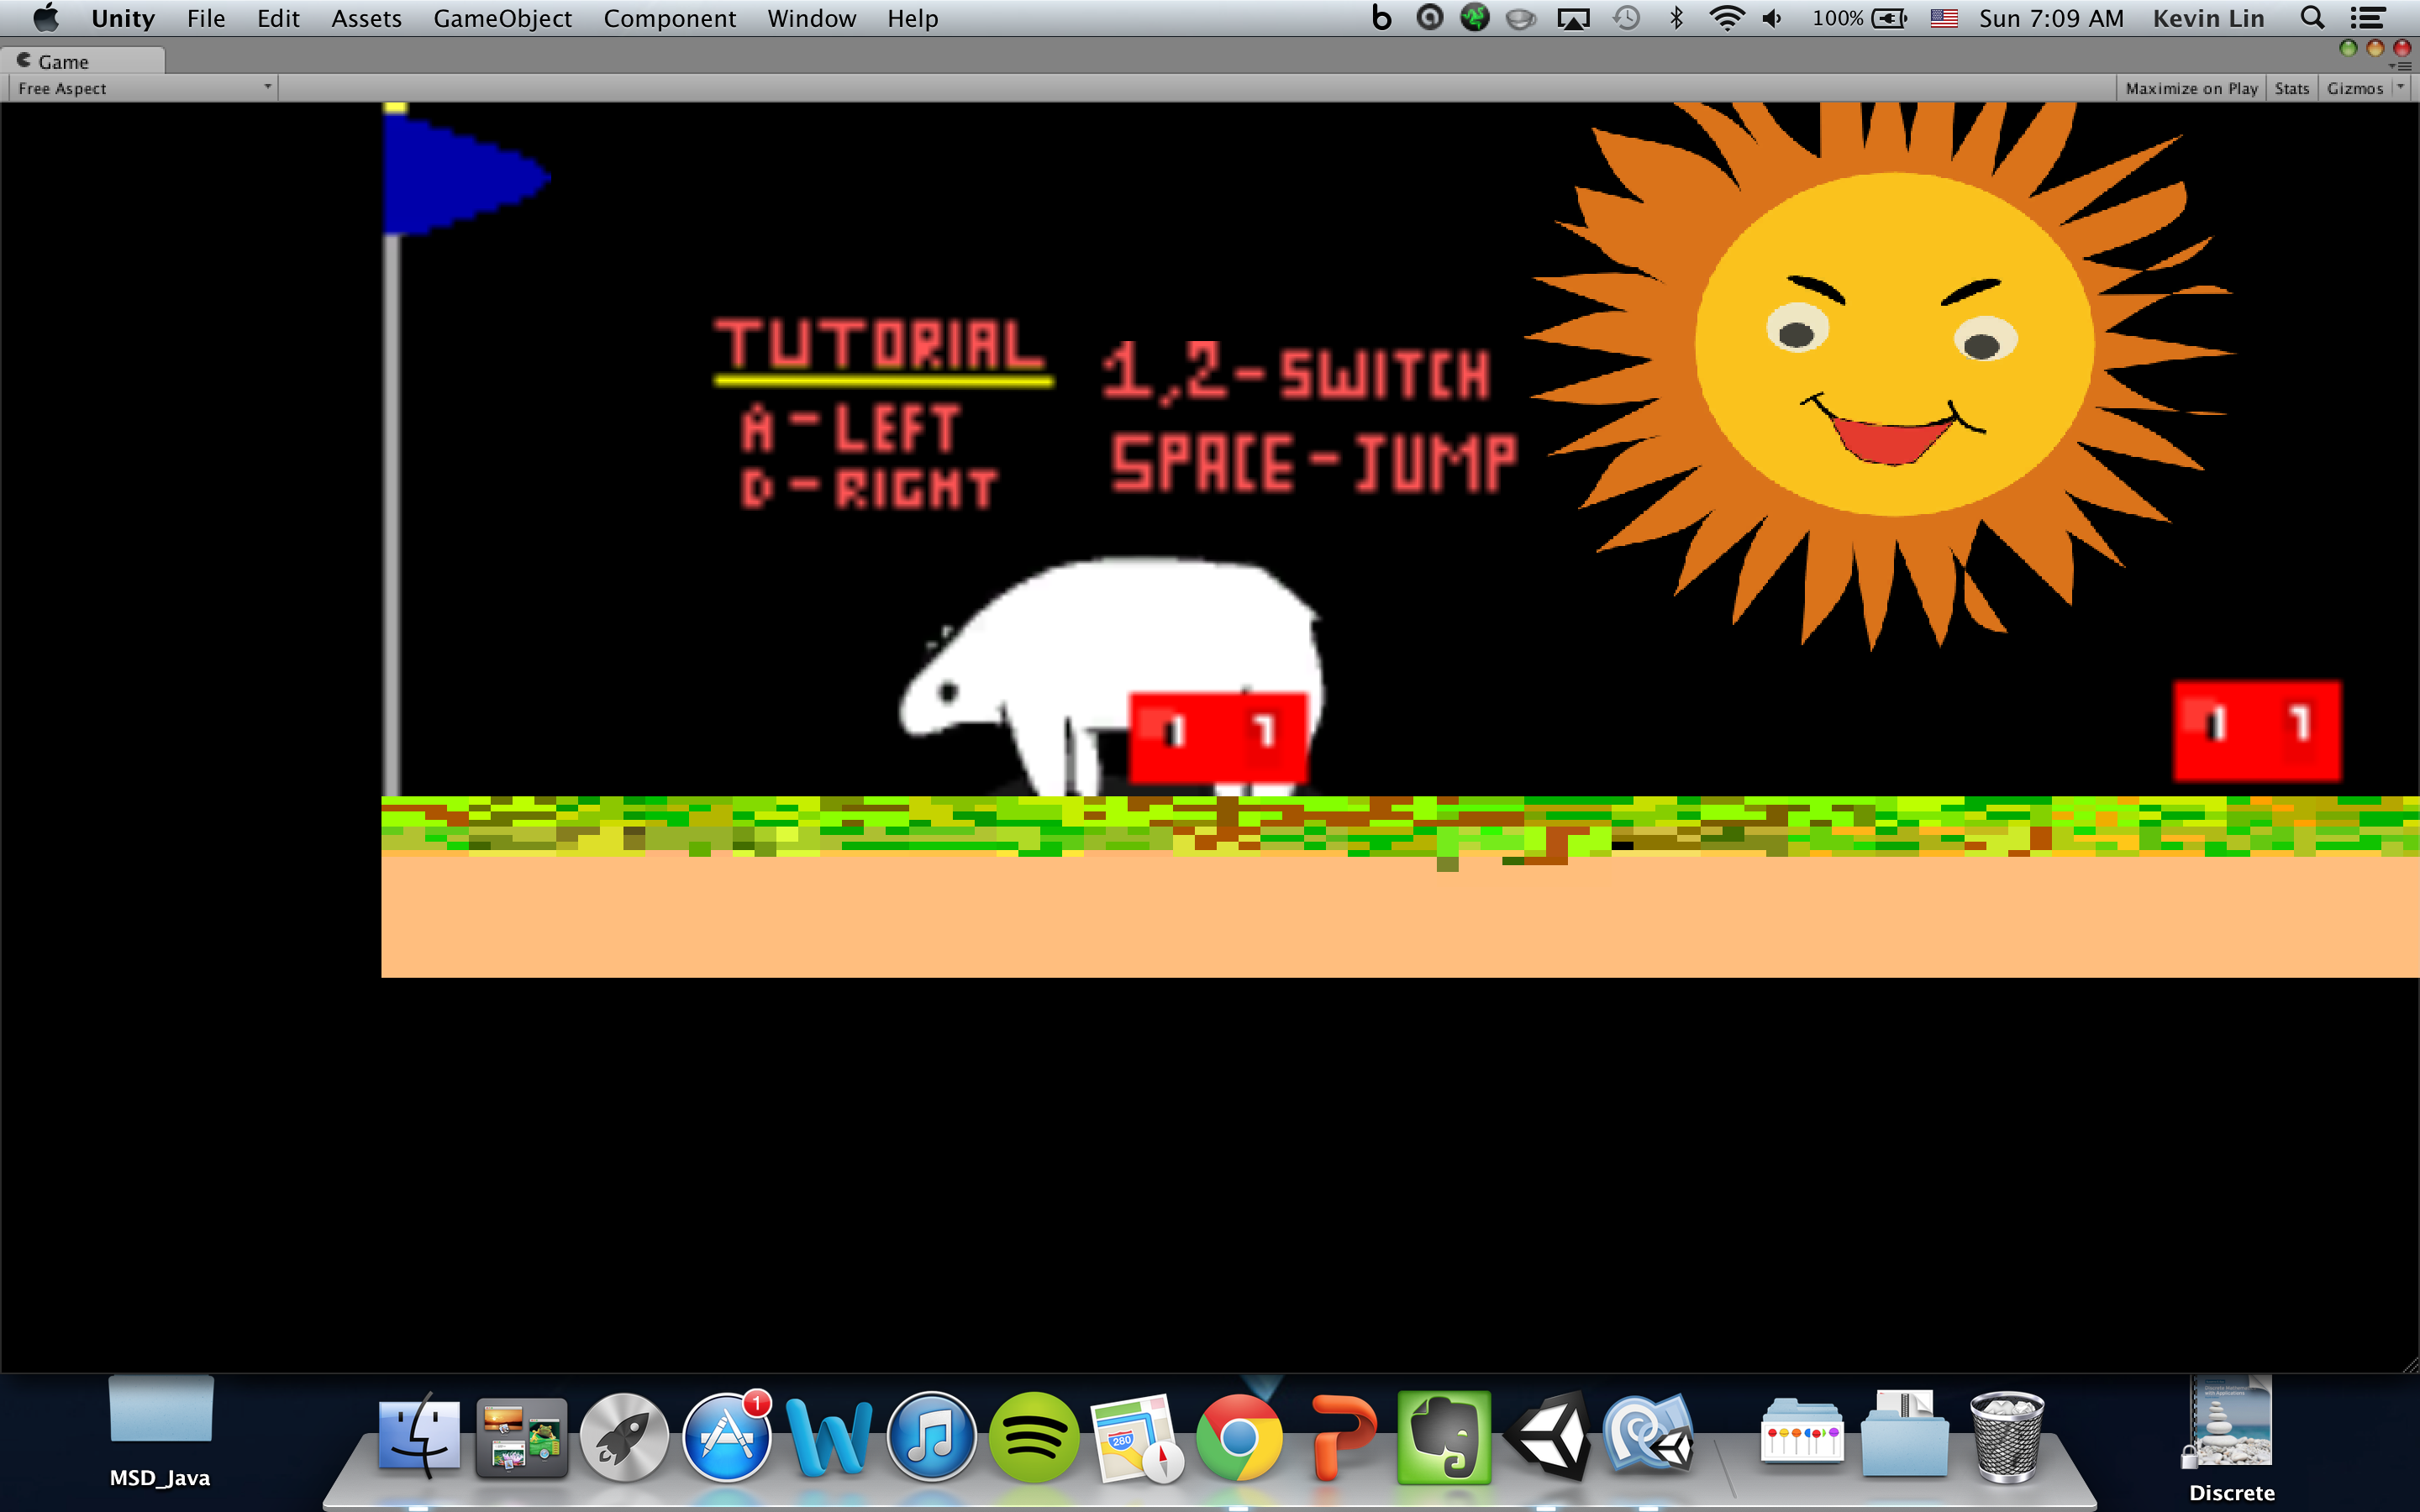Viewport: 2420px width, 1512px height.
Task: Open the App Store dock icon
Action: [727, 1437]
